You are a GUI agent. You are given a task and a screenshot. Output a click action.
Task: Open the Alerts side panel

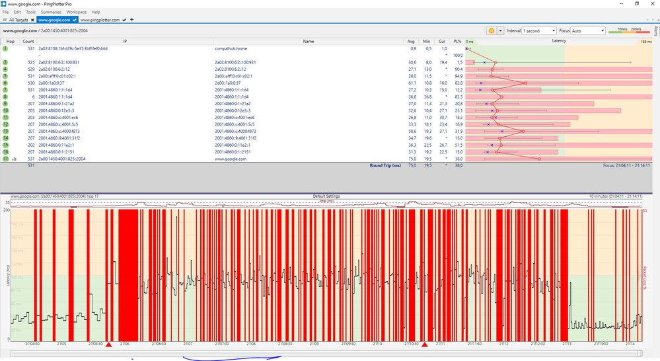[x=655, y=30]
